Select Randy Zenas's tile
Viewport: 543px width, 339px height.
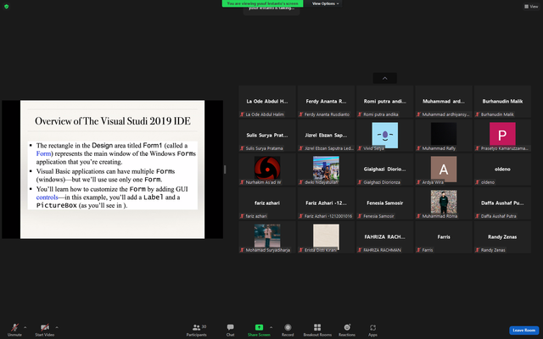502,237
